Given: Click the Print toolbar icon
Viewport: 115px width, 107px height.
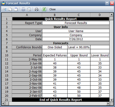Looking at the screenshot, I should pos(37,9).
